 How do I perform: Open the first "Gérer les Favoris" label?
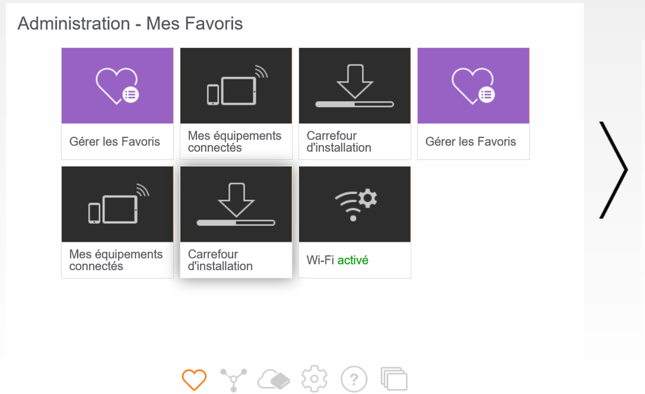115,142
